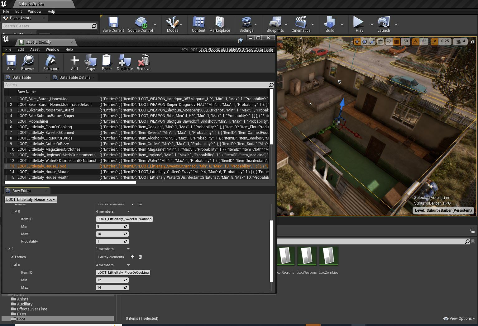Duplicate the selected data table row

pos(125,63)
